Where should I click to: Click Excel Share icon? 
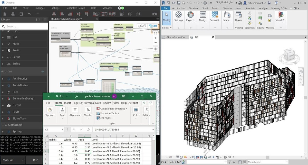click(x=144, y=103)
